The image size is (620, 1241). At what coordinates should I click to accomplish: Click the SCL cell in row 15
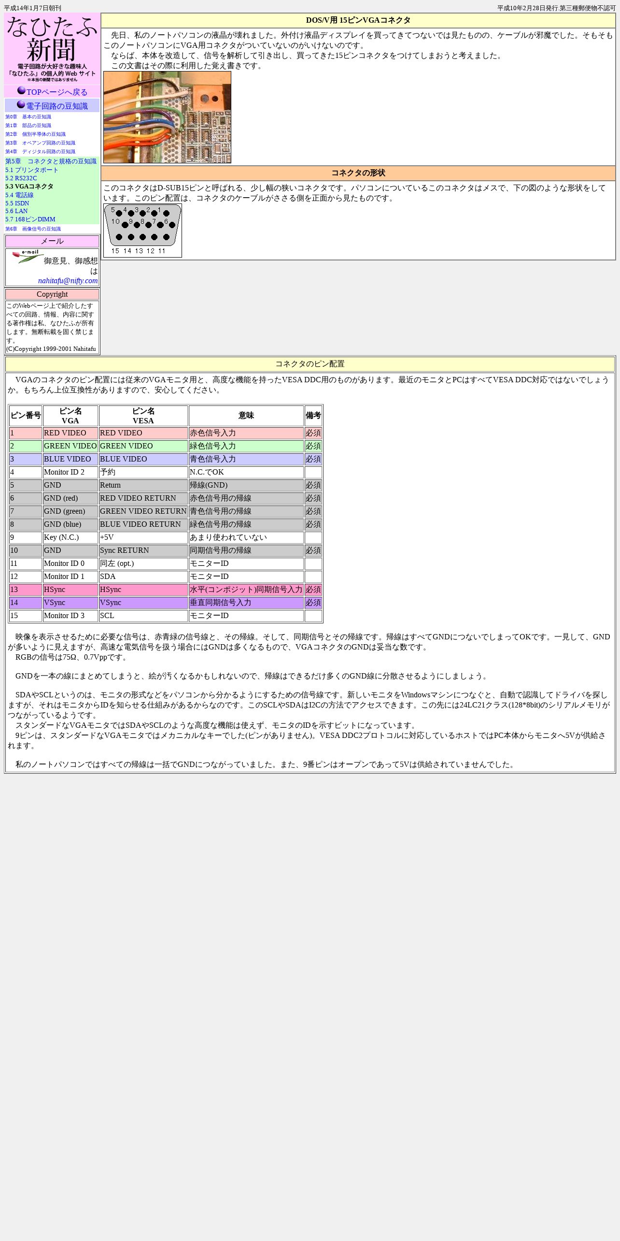coord(143,616)
